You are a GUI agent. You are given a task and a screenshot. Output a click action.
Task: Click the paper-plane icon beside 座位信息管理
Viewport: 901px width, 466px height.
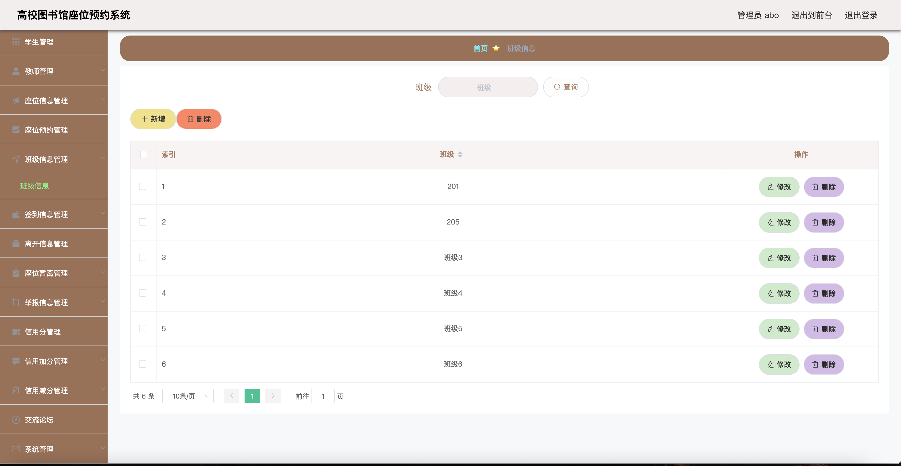16,101
